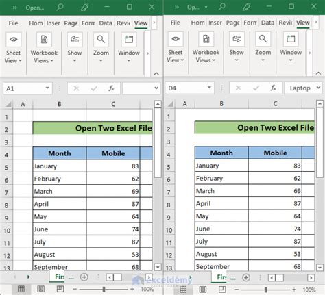Image resolution: width=325 pixels, height=295 pixels.
Task: Collapse the ribbon in right window
Action: point(318,73)
